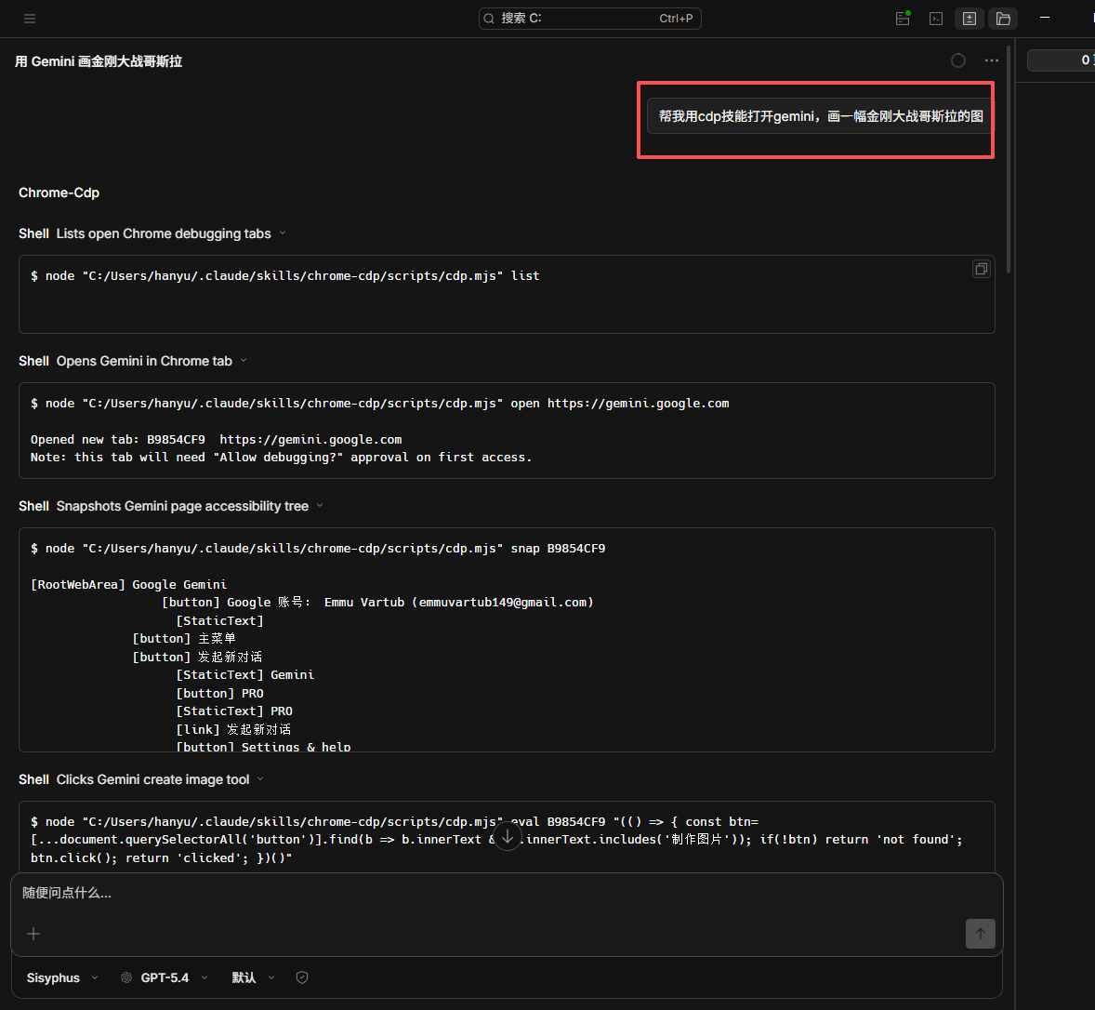Click the [link] 发起新对话 tree line
The width and height of the screenshot is (1095, 1010).
coord(233,729)
